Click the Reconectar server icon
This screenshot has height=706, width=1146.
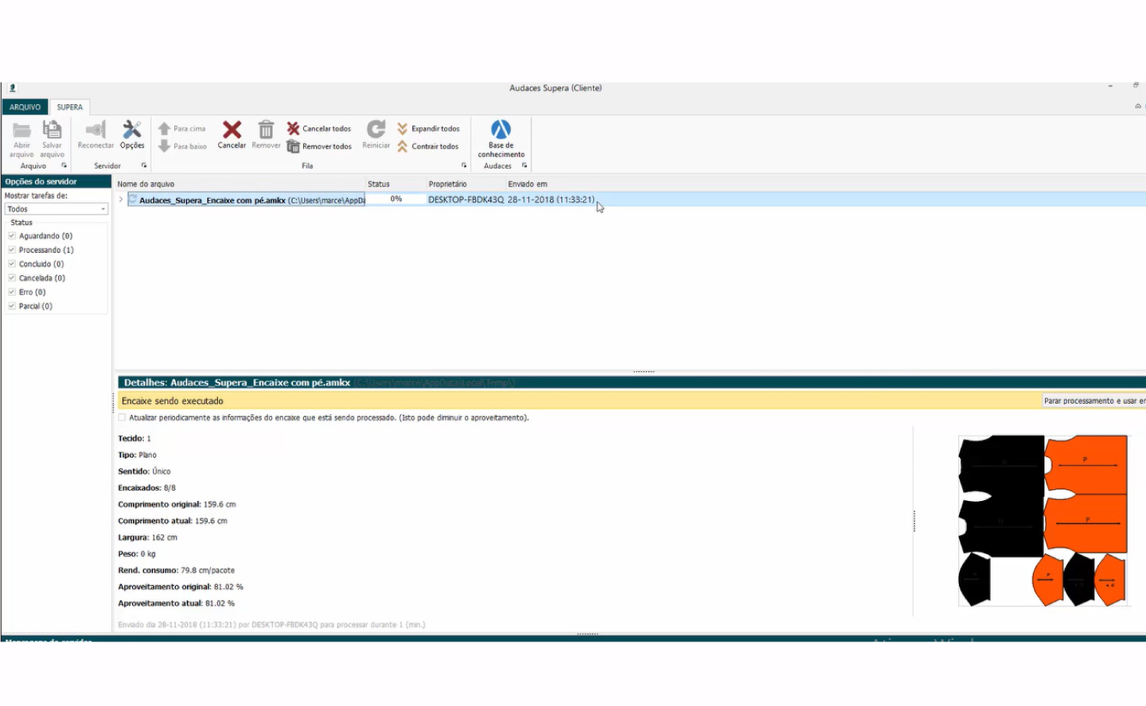tap(95, 130)
